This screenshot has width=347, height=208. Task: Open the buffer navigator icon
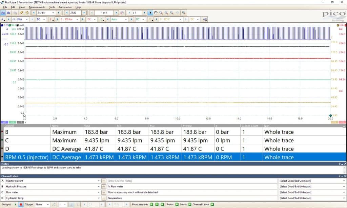(122, 13)
